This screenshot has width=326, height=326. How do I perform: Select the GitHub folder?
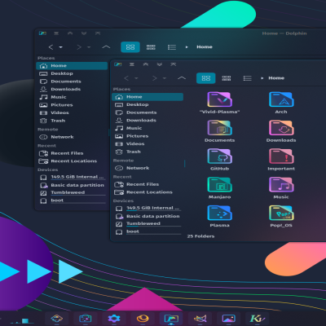(219, 160)
